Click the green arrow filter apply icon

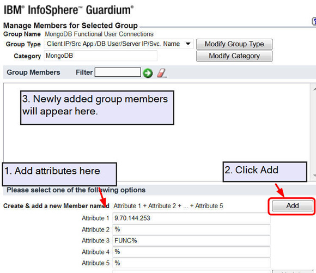pos(148,73)
